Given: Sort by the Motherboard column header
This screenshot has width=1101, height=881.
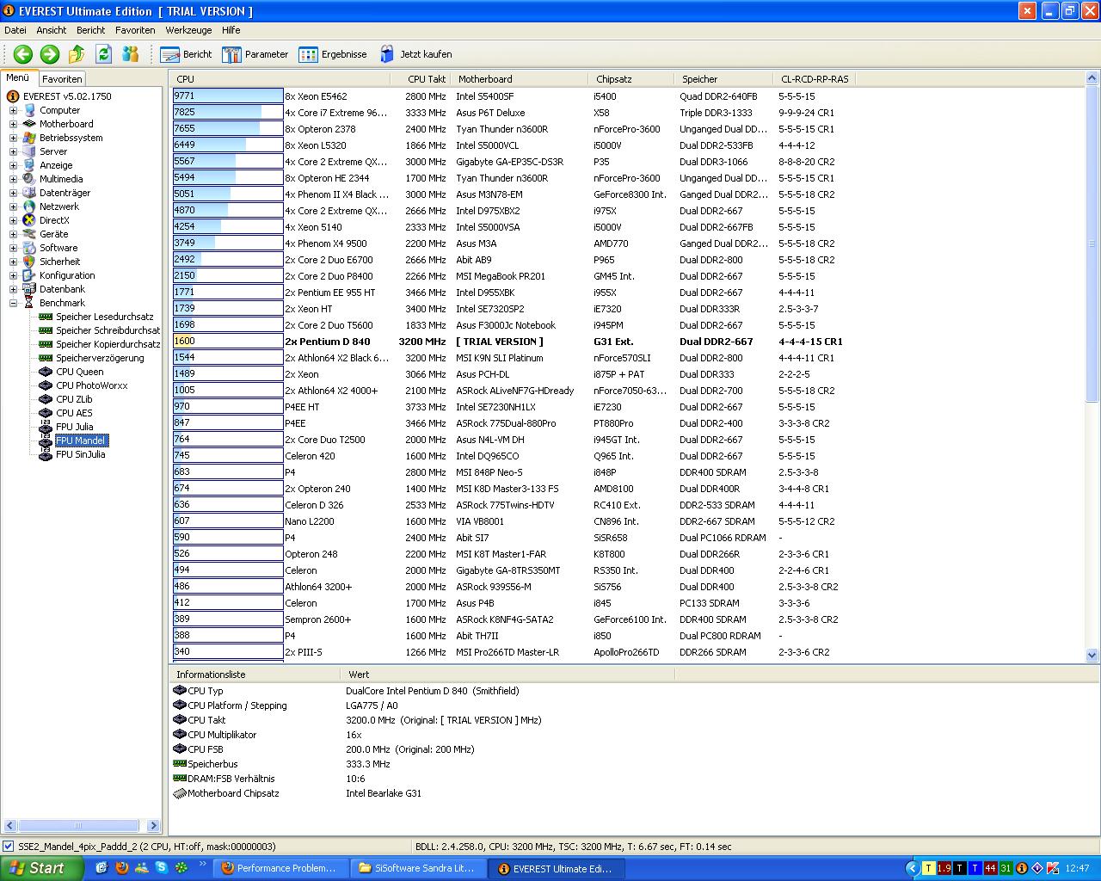Looking at the screenshot, I should [x=520, y=79].
